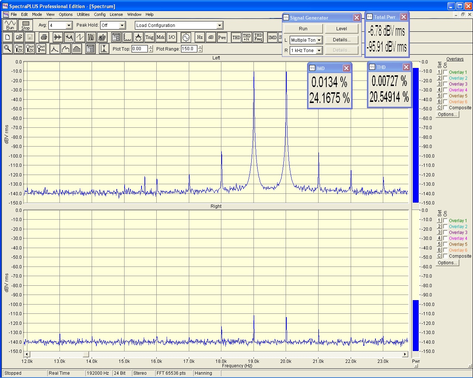The image size is (473, 378).
Task: Click the Plot Range value field
Action: tap(189, 49)
